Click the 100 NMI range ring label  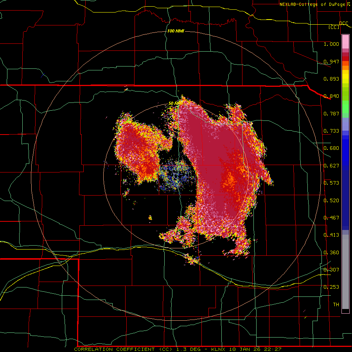click(x=176, y=31)
